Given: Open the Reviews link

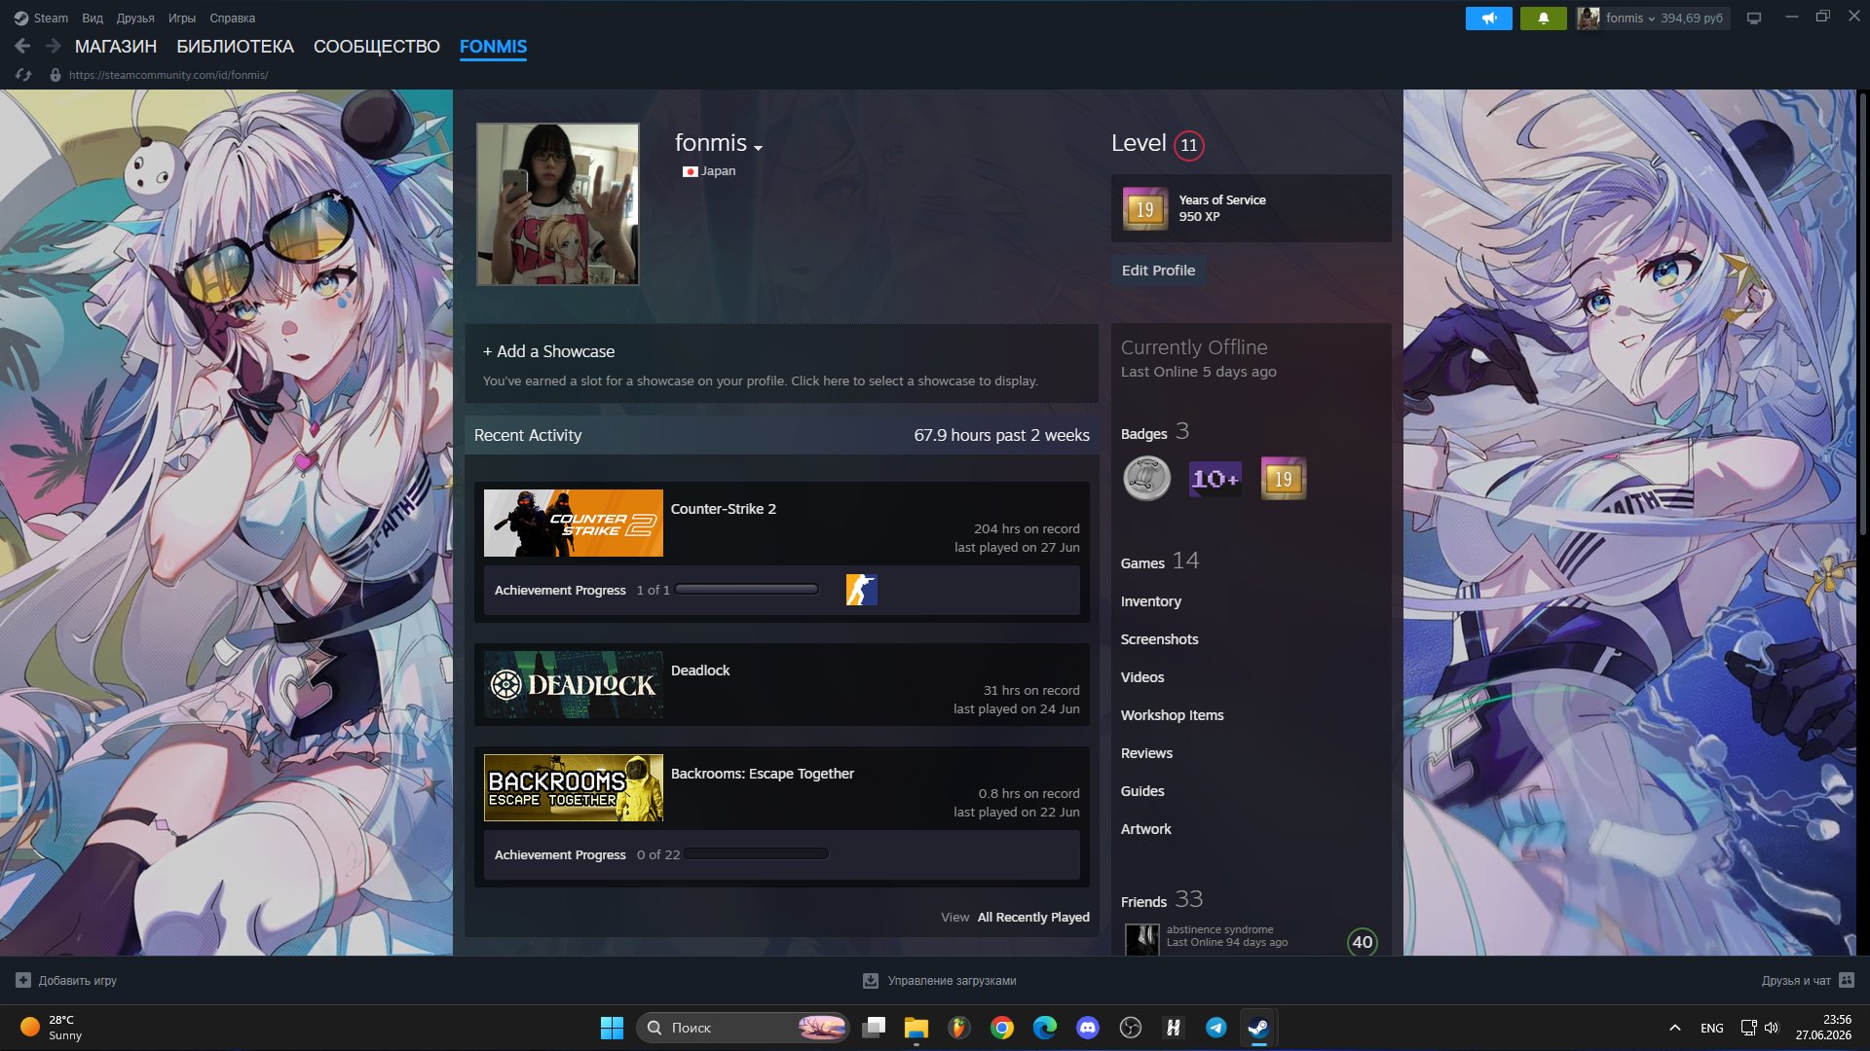Looking at the screenshot, I should (1146, 753).
